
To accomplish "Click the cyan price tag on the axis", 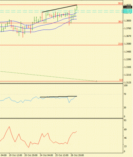I will tap(127, 11).
